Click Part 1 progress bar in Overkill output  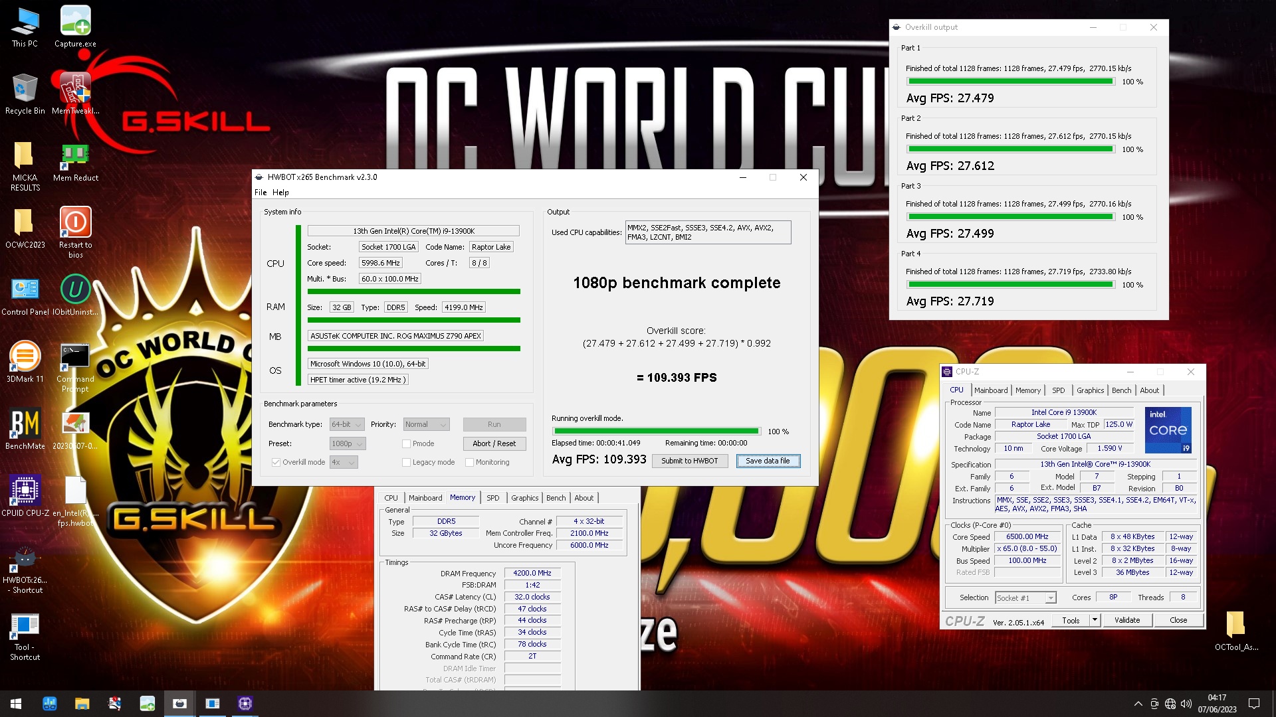[1010, 82]
